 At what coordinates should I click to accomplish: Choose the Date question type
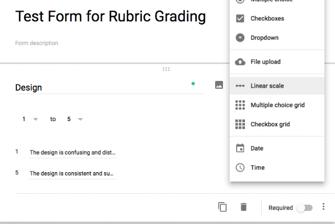tap(277, 148)
